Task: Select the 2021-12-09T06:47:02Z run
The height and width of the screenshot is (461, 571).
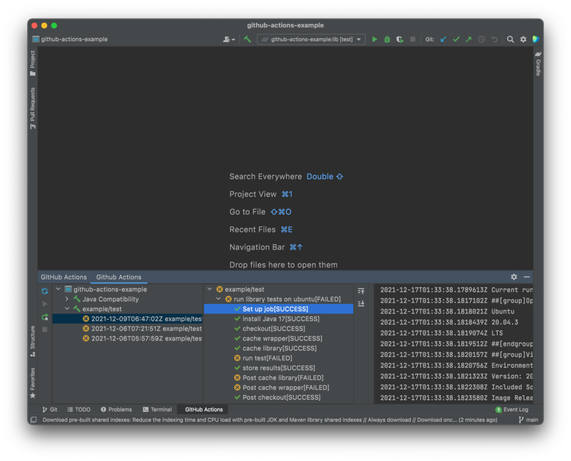Action: click(x=128, y=319)
